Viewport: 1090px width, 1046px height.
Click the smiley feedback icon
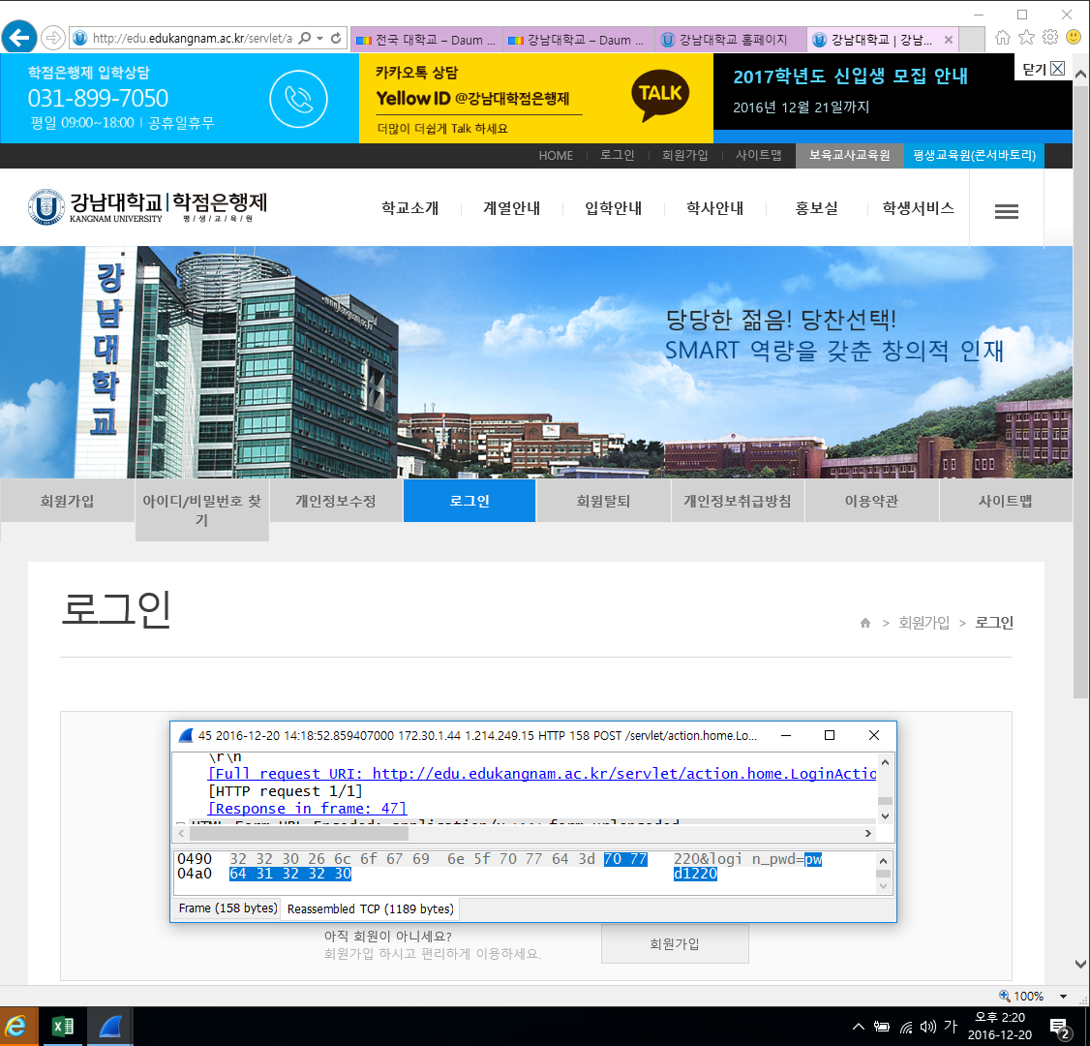pos(1074,37)
